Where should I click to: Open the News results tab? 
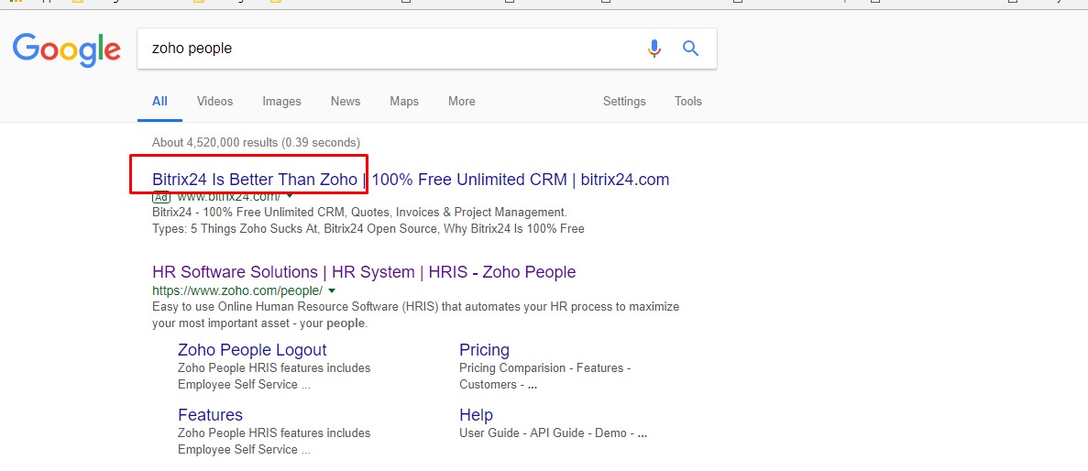tap(346, 102)
